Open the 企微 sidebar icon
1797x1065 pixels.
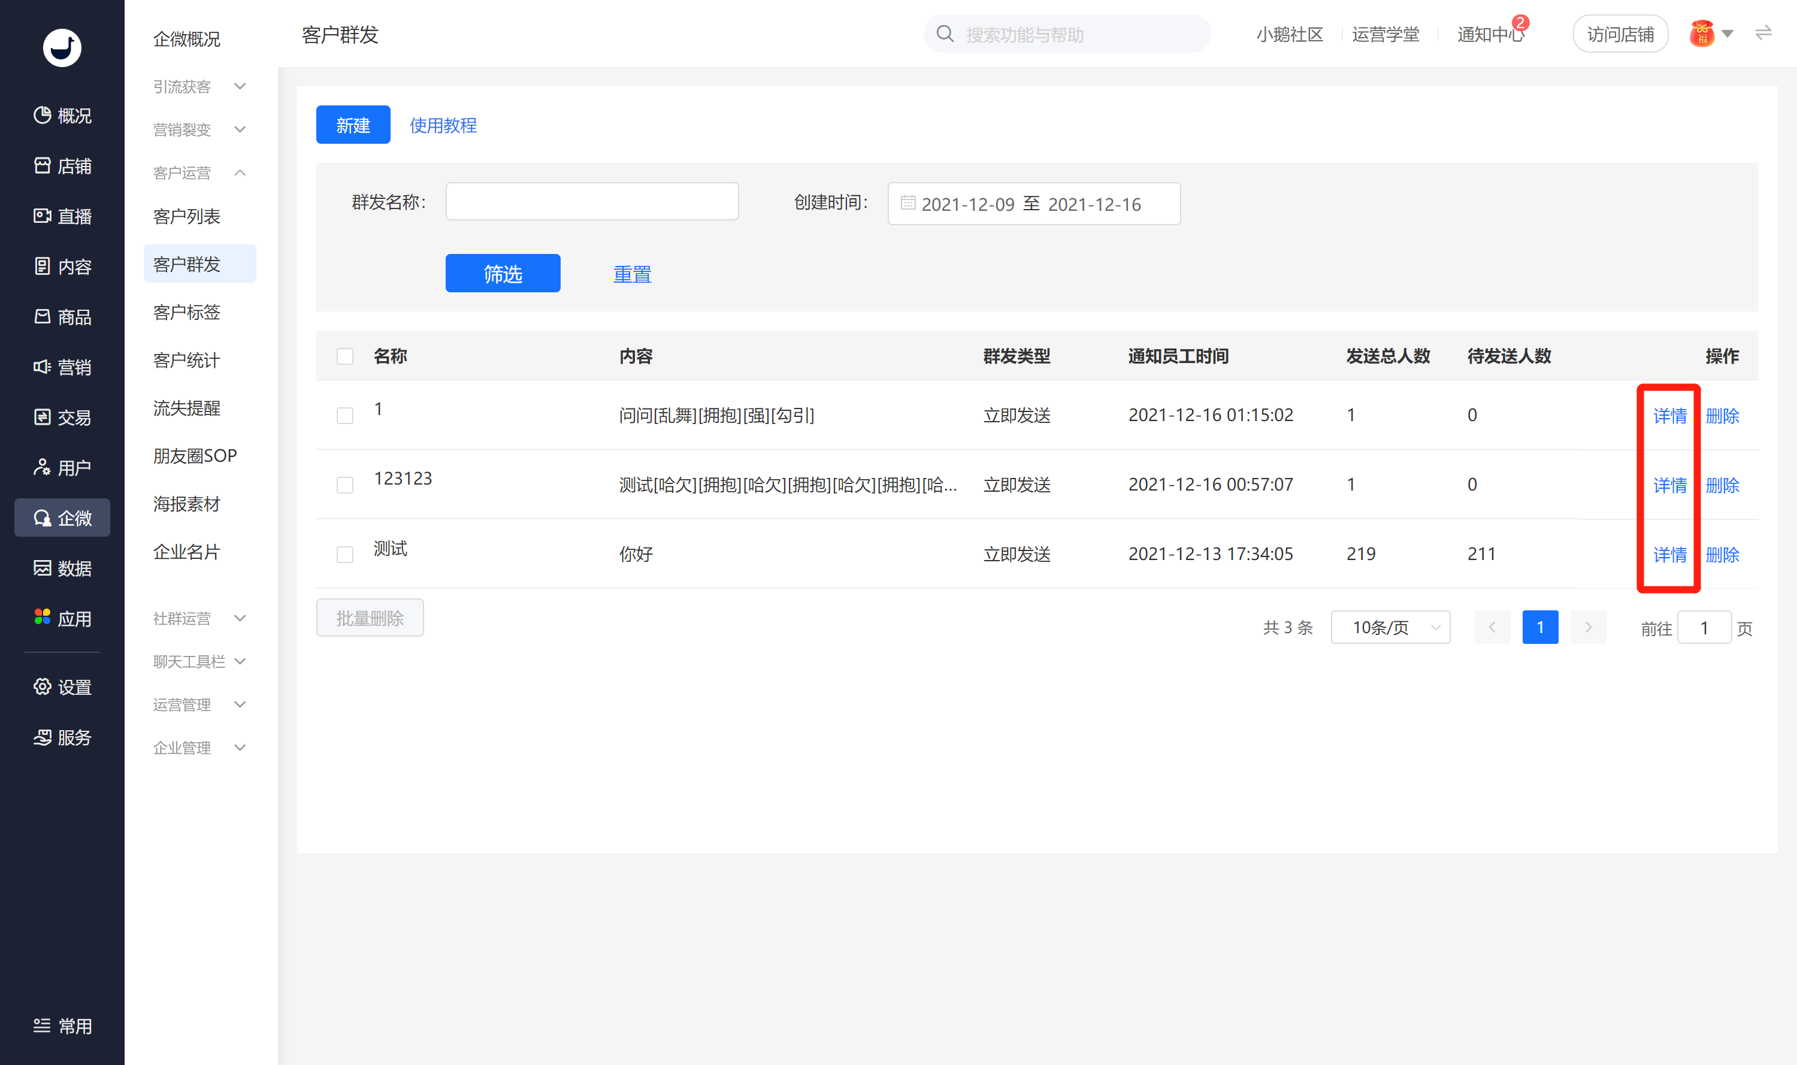point(43,518)
